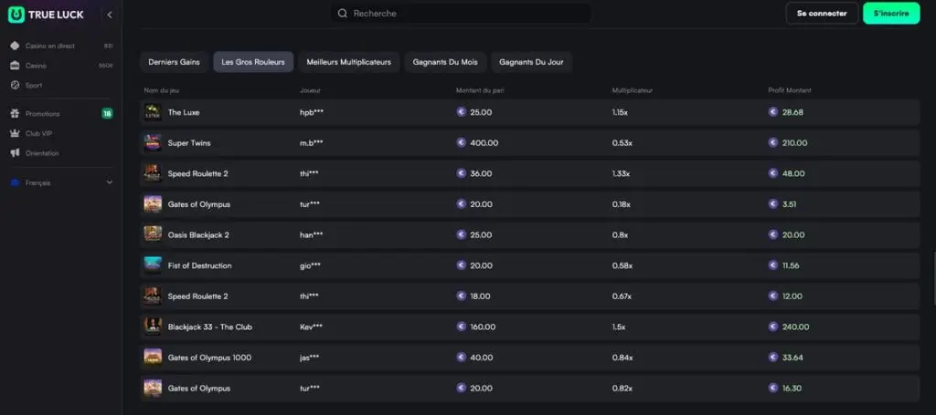The width and height of the screenshot is (936, 415).
Task: Click the Recherche search field
Action: click(x=461, y=13)
